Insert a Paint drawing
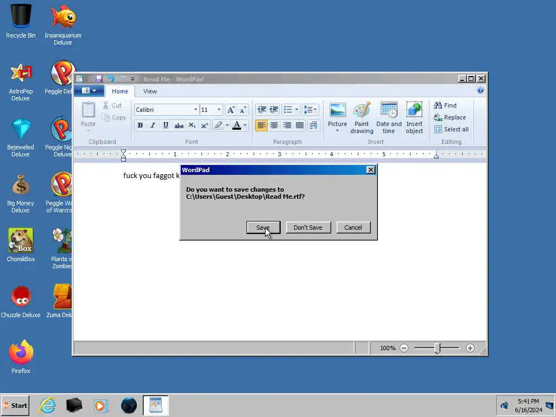This screenshot has width=556, height=417. click(x=362, y=118)
